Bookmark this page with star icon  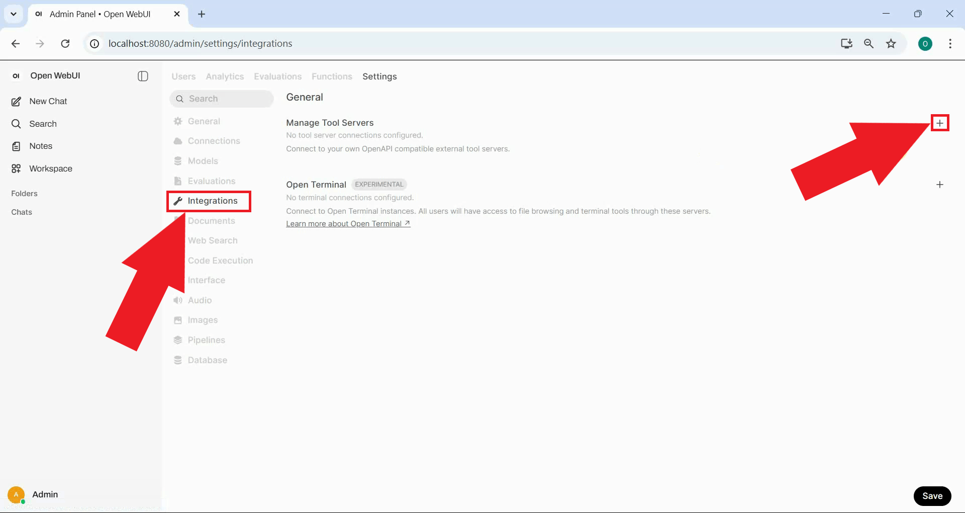tap(891, 44)
